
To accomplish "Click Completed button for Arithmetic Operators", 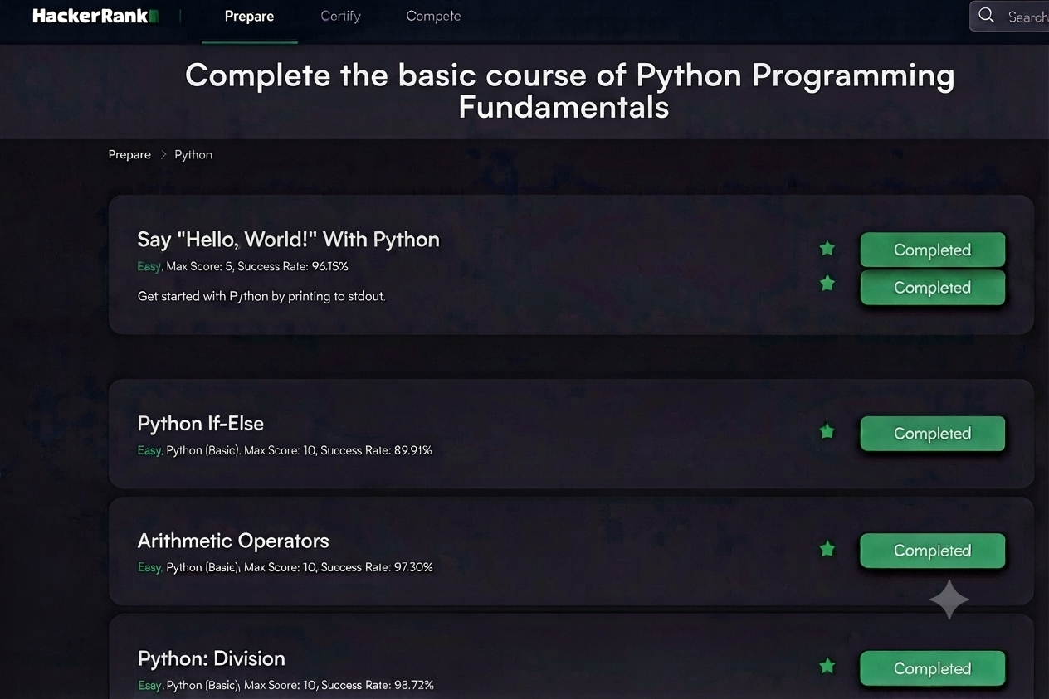I will tap(932, 551).
